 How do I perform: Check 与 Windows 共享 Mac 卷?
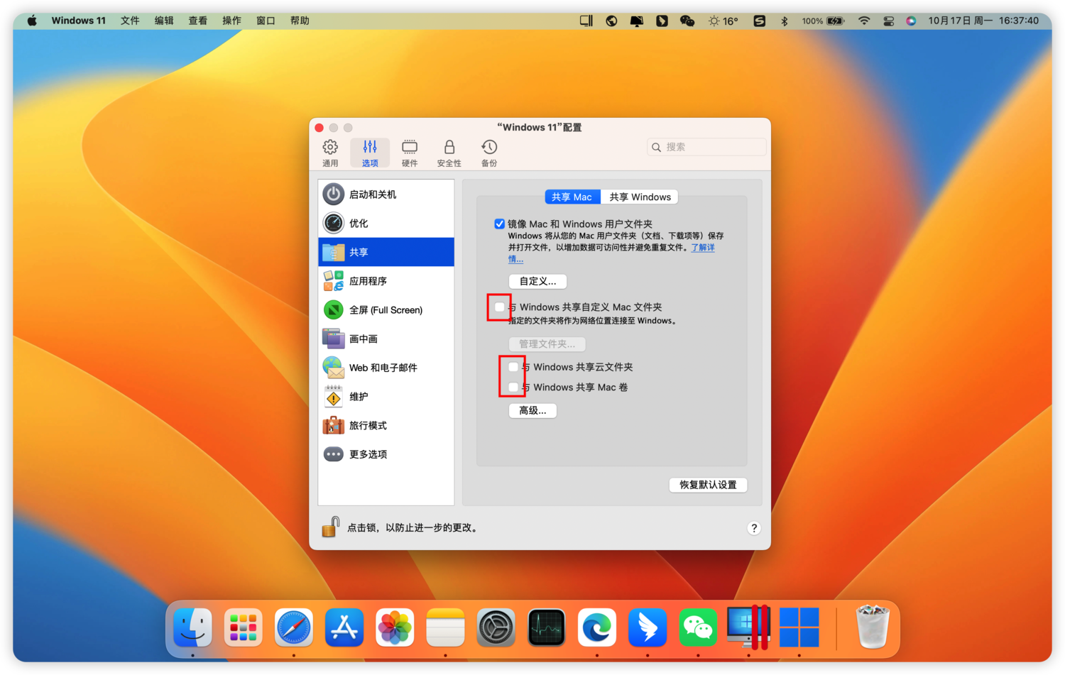513,387
